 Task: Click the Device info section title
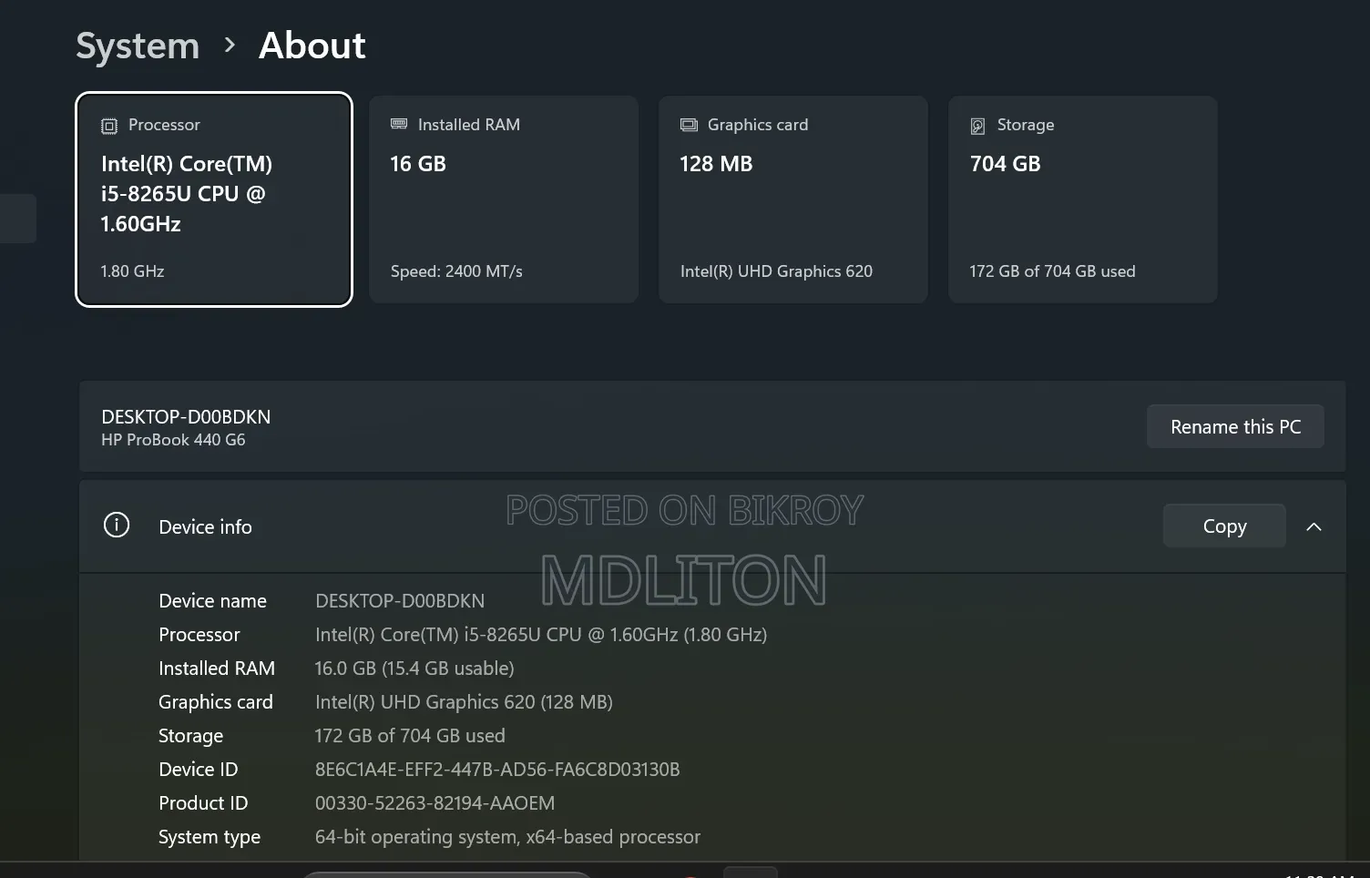coord(205,526)
